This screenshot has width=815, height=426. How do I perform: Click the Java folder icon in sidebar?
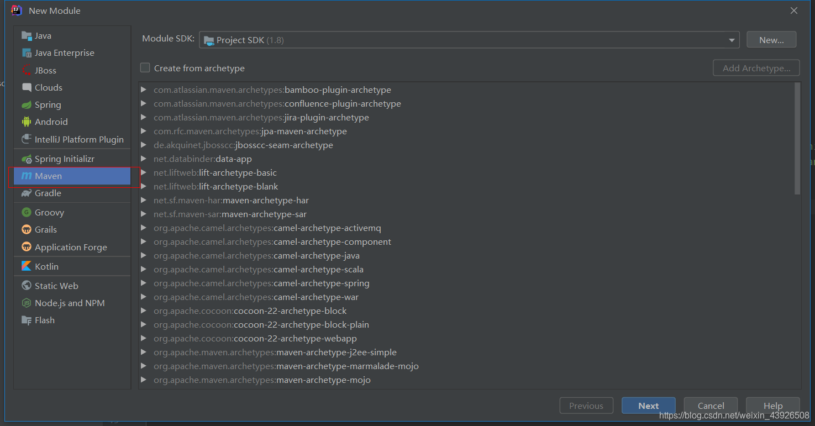click(x=27, y=36)
